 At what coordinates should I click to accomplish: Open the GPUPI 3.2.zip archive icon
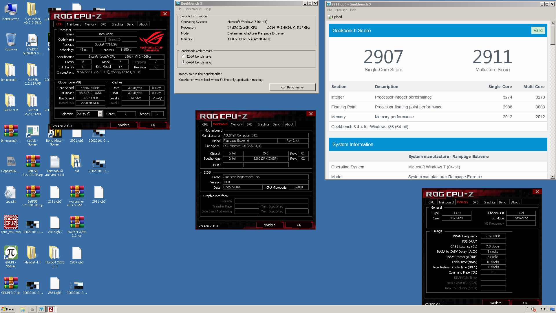click(x=11, y=285)
